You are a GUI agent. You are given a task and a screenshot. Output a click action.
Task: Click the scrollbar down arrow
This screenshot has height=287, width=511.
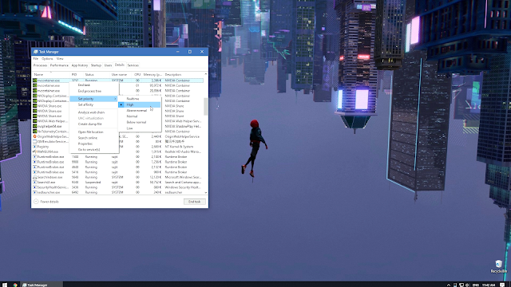(206, 193)
